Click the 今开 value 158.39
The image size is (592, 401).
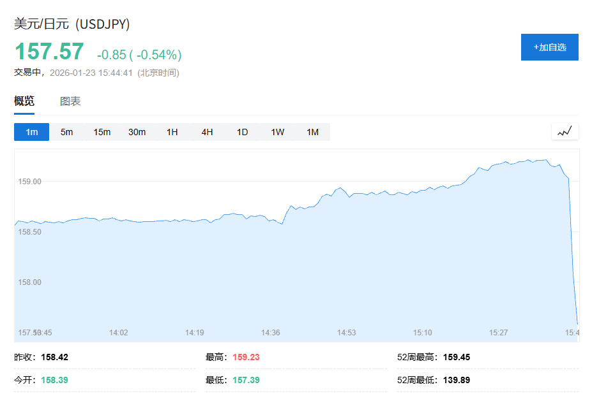[x=54, y=380]
